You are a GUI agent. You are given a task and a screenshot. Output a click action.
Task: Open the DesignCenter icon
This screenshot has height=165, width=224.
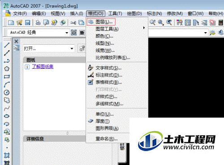pos(188,22)
